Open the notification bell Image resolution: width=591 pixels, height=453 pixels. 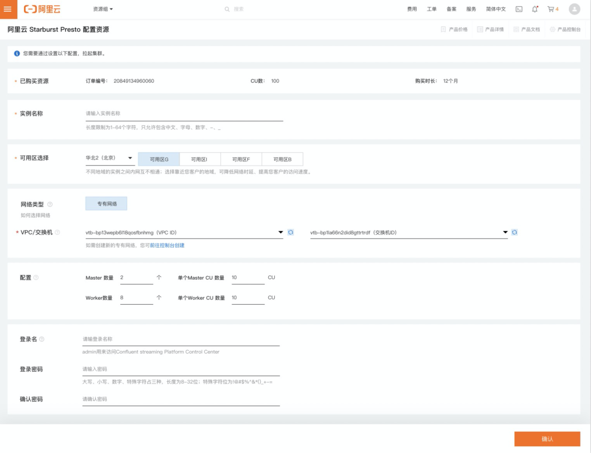535,9
